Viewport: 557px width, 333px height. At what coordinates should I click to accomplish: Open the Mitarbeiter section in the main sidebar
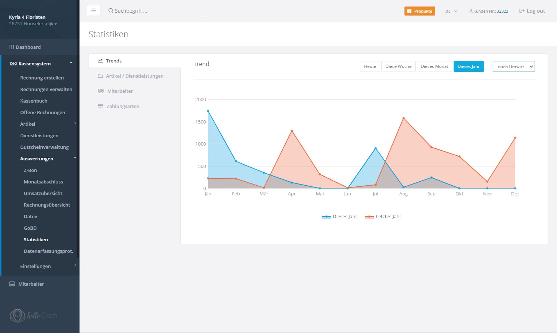[31, 284]
